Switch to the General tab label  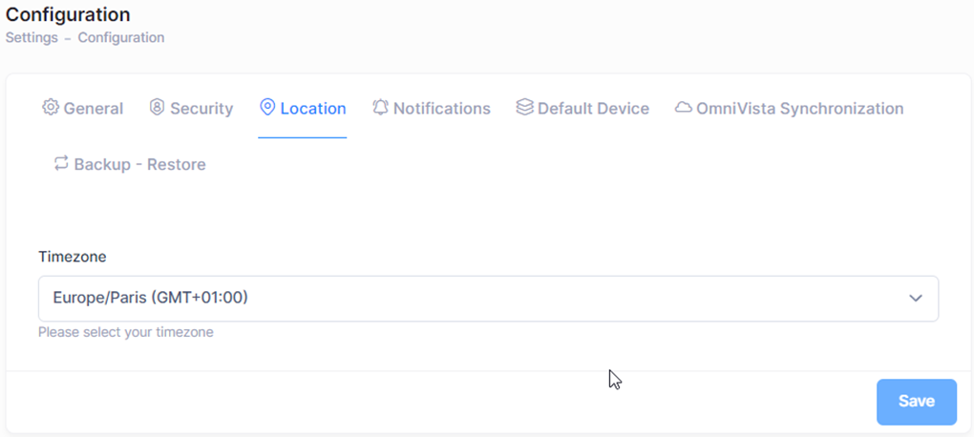94,109
